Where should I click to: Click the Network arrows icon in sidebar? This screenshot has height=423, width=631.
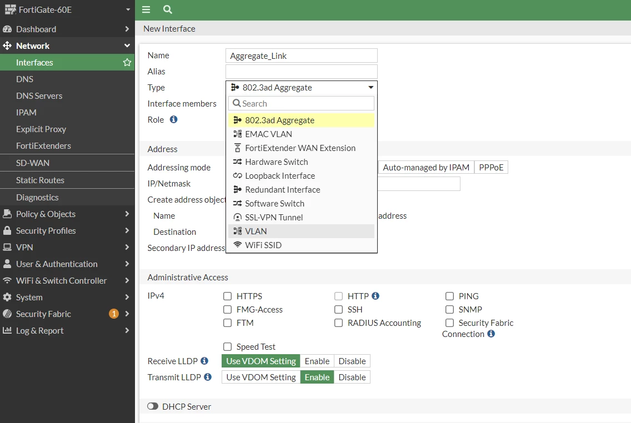coord(7,46)
